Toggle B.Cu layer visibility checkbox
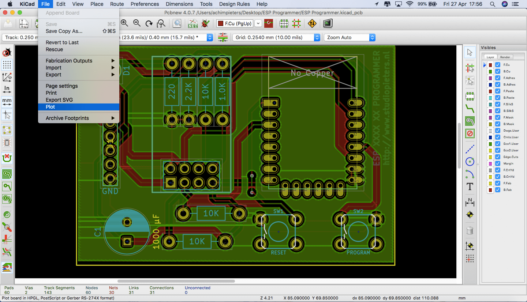The image size is (527, 302). coord(498,71)
